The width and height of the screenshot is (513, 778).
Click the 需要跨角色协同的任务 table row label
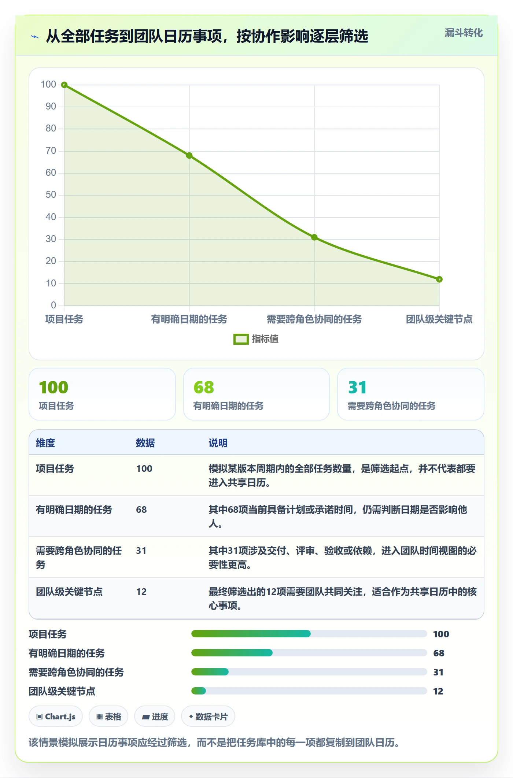point(79,557)
